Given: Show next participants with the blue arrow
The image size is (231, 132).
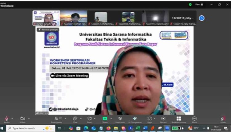Looking at the screenshot, I should [x=201, y=18].
